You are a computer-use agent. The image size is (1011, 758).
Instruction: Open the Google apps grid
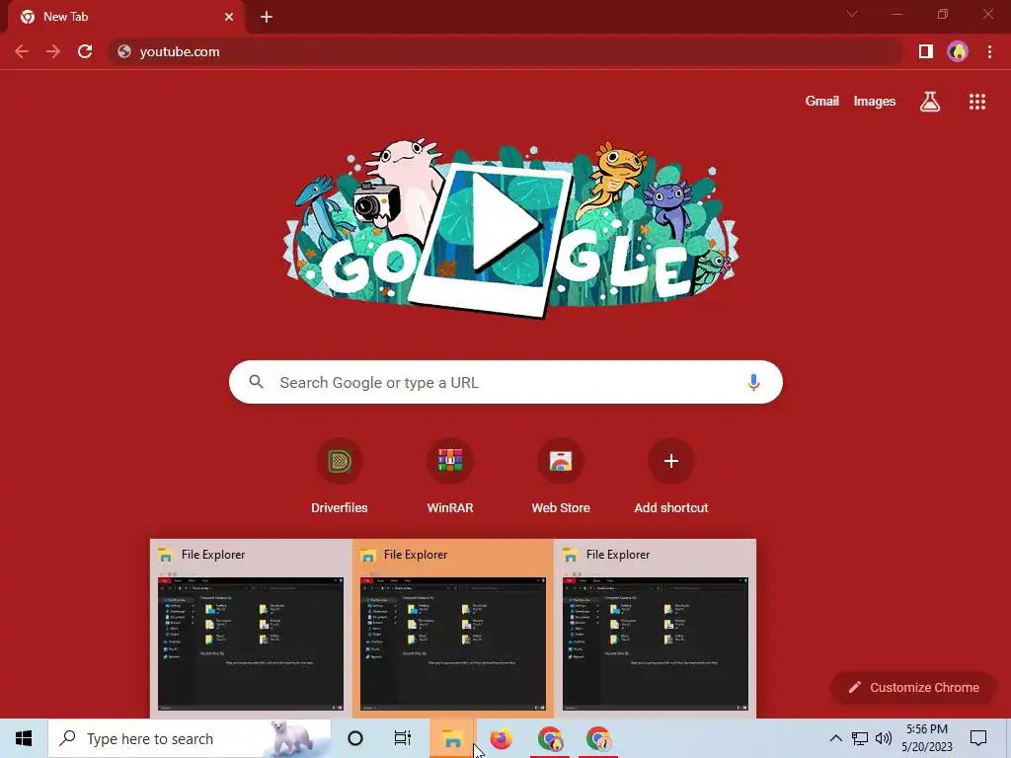coord(977,102)
